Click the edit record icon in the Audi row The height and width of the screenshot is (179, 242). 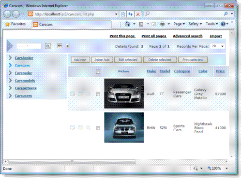click(73, 94)
